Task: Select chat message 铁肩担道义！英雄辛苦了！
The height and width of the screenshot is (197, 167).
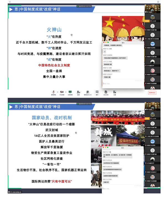Action: (x=112, y=70)
